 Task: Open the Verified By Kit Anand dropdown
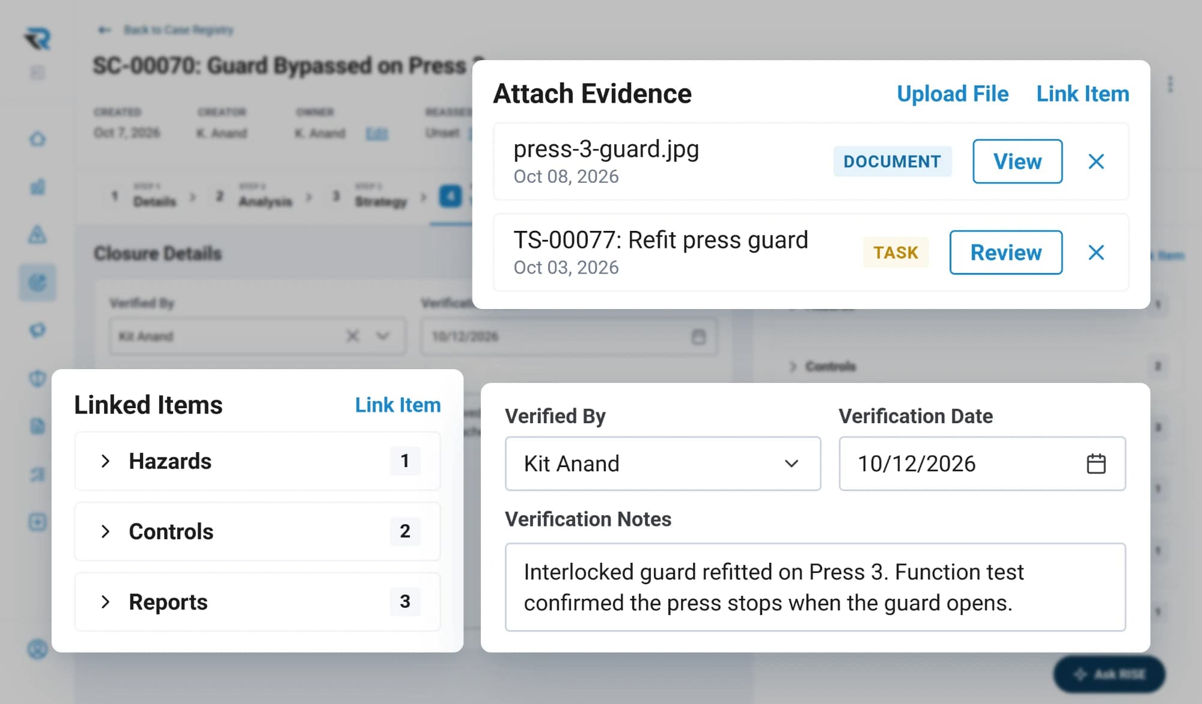pos(663,464)
